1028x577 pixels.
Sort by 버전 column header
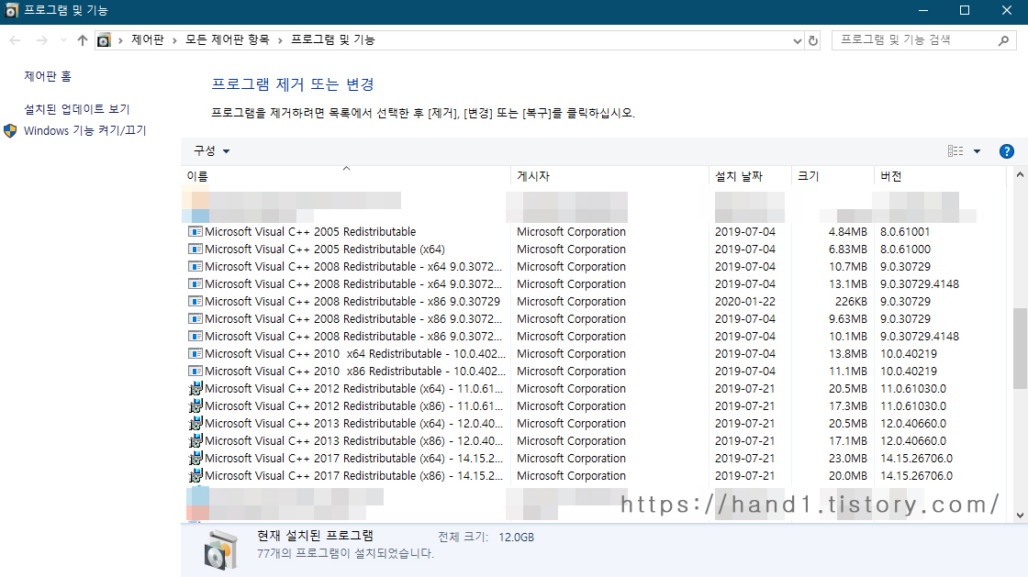click(x=940, y=176)
